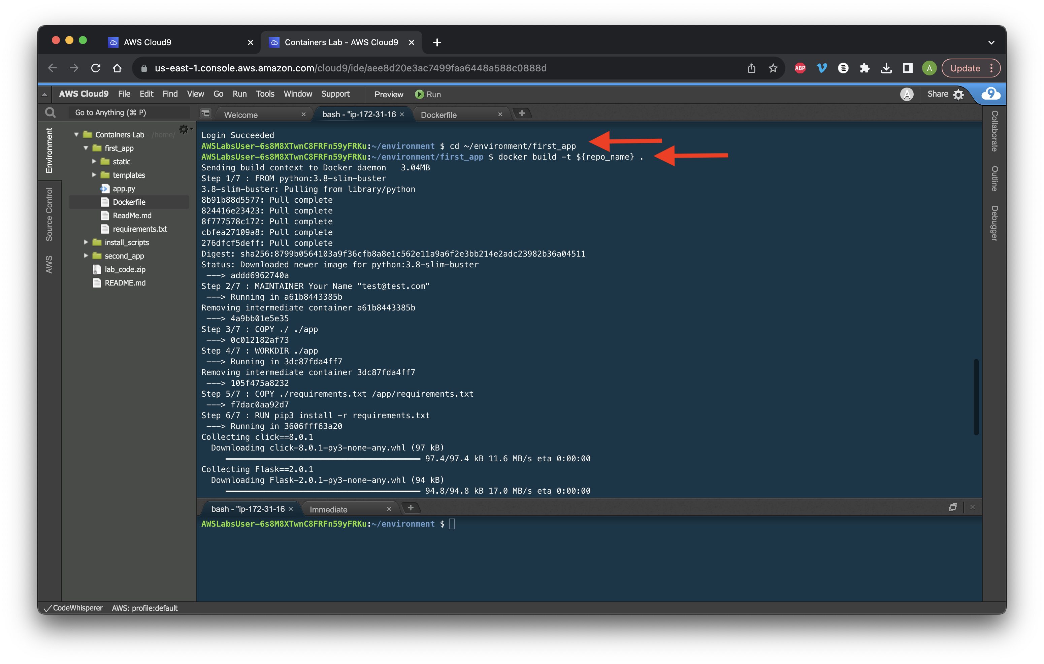Open the Environment side panel
Image resolution: width=1044 pixels, height=664 pixels.
click(x=50, y=150)
